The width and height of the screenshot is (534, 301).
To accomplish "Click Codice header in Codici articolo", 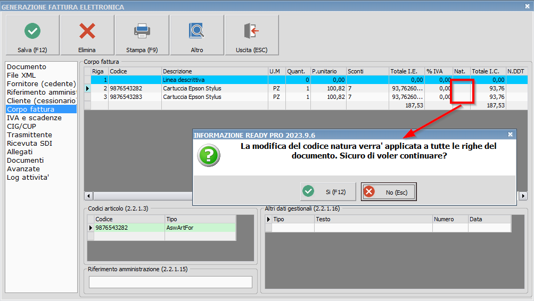I will point(129,219).
